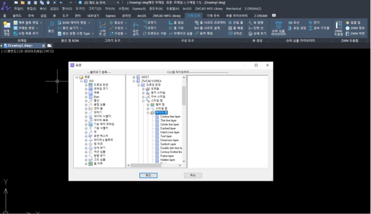Click the 단면 선 tool
The width and height of the screenshot is (371, 214).
pos(256,28)
